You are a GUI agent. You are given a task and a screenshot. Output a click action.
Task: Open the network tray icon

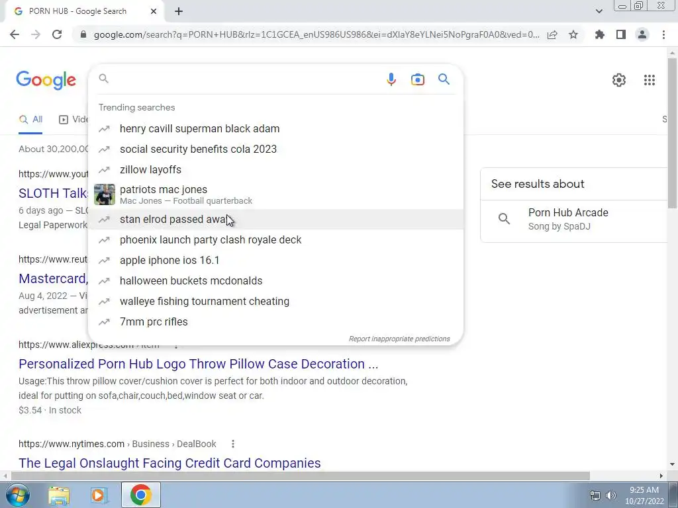[595, 495]
